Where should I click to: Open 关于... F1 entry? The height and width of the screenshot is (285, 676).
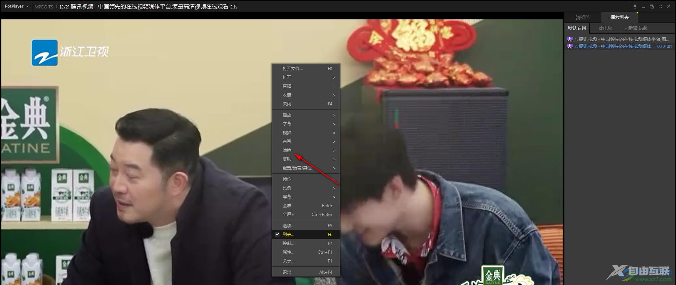(x=306, y=261)
